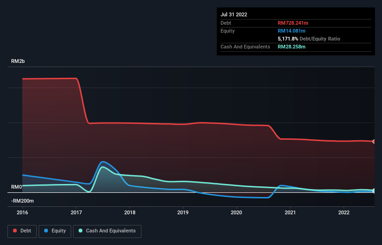Click the Equity row label in tooltip
Screen dimensions: 382x245
(x=228, y=31)
